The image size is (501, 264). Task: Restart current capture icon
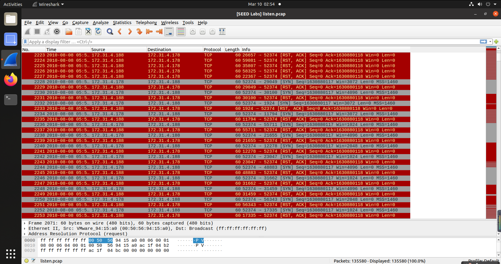pos(47,31)
